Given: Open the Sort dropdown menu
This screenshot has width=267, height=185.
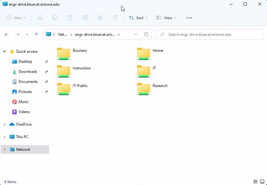Looking at the screenshot, I should [x=138, y=18].
